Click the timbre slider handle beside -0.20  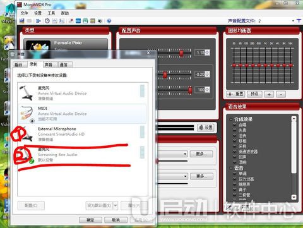coord(165,75)
